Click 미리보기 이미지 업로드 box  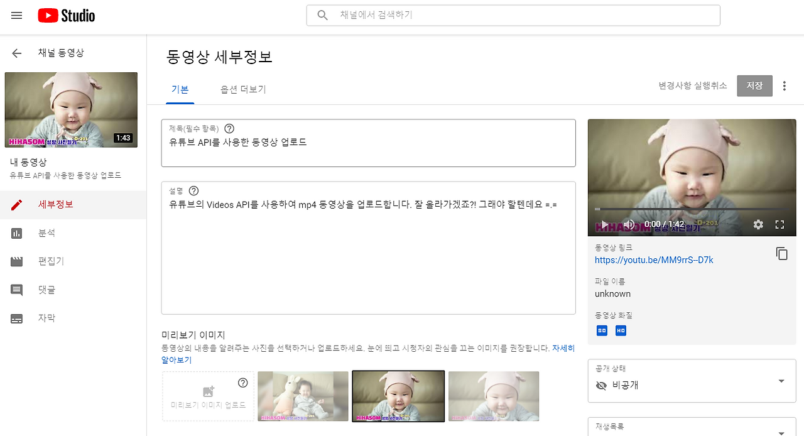coord(208,396)
